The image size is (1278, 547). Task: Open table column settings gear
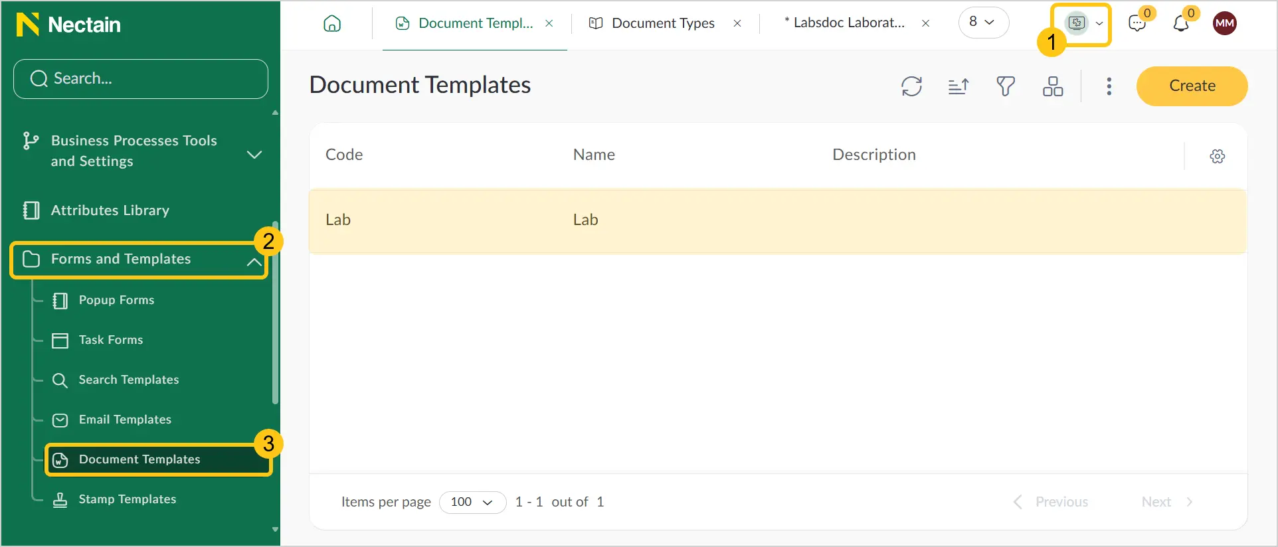pos(1217,156)
